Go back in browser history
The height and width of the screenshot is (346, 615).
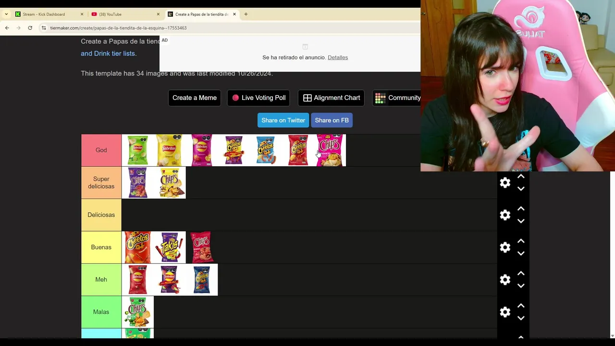[7, 28]
